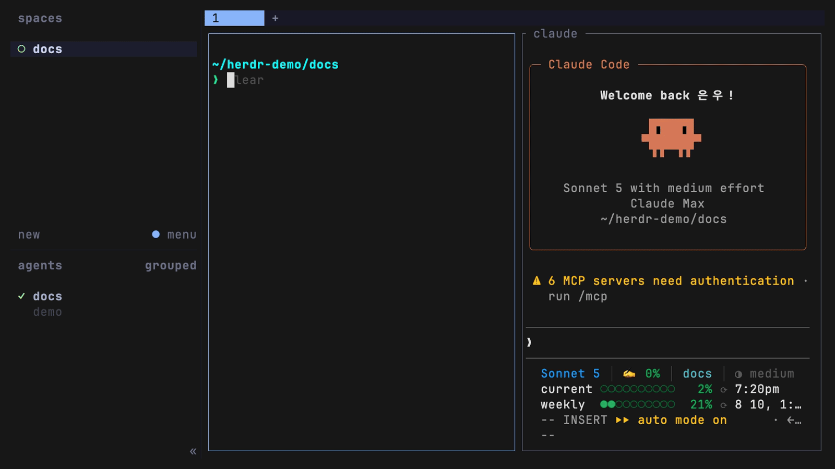835x469 pixels.
Task: Click the current usage progress bar
Action: [x=637, y=389]
